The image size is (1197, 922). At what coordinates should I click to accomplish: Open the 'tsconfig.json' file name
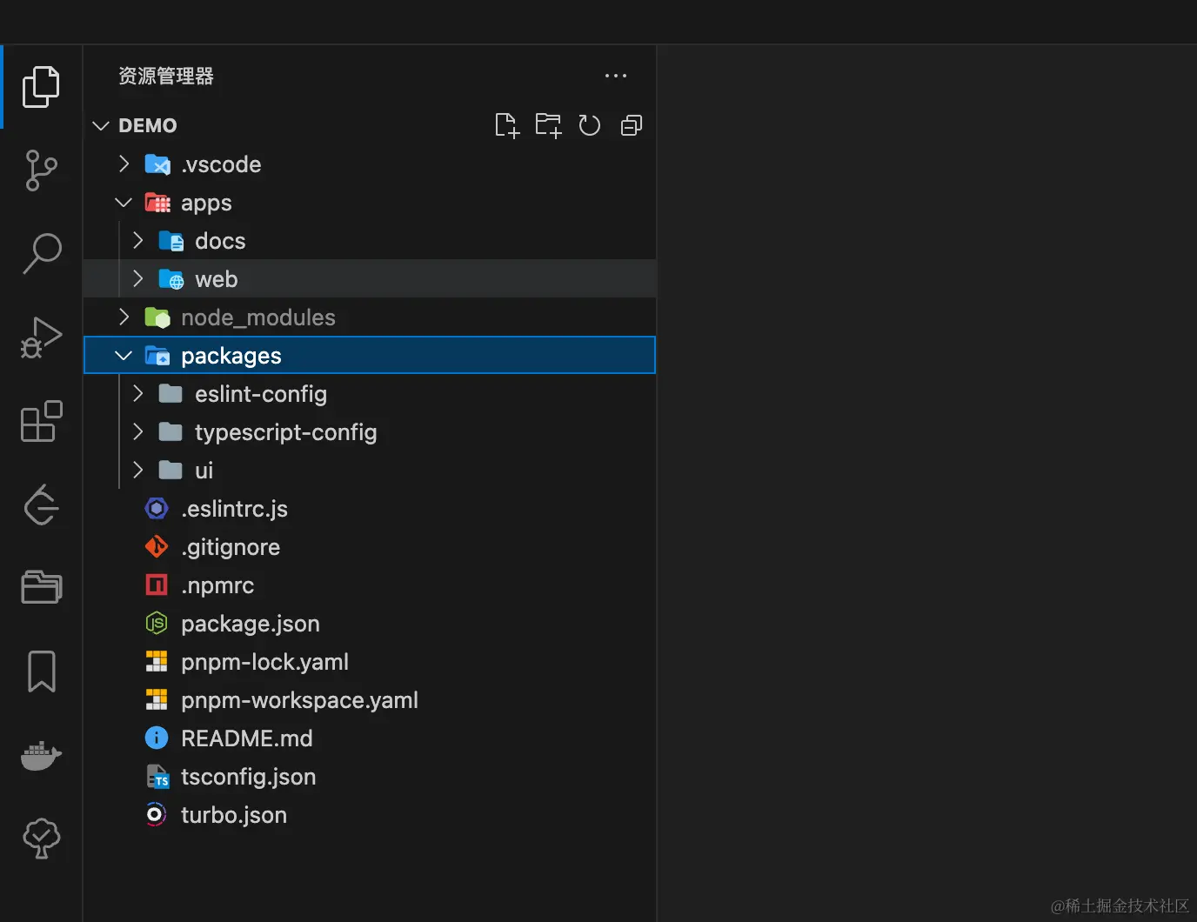249,777
